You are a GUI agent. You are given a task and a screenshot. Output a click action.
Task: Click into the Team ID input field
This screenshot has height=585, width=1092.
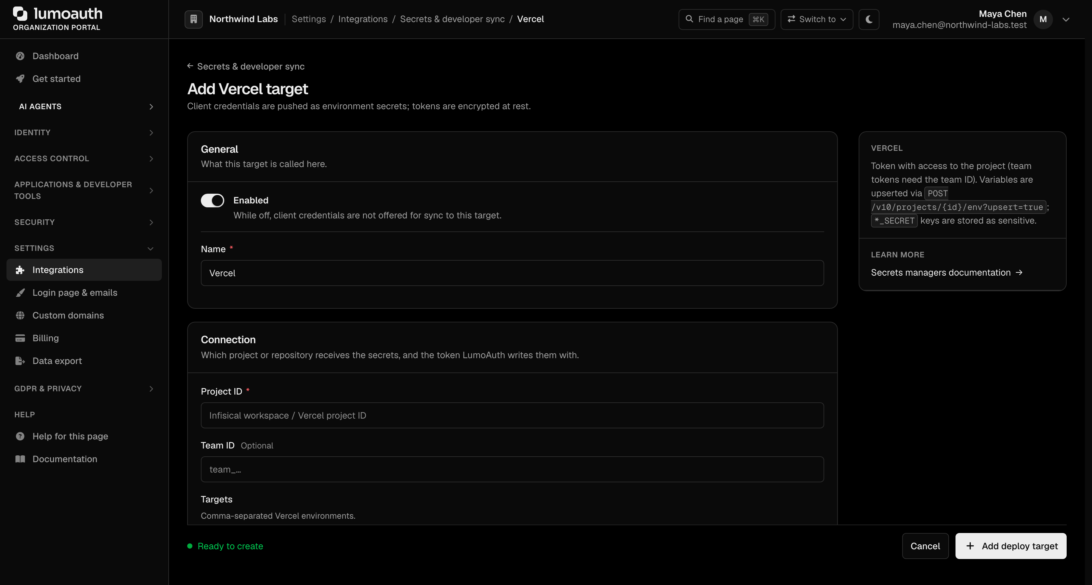(512, 469)
